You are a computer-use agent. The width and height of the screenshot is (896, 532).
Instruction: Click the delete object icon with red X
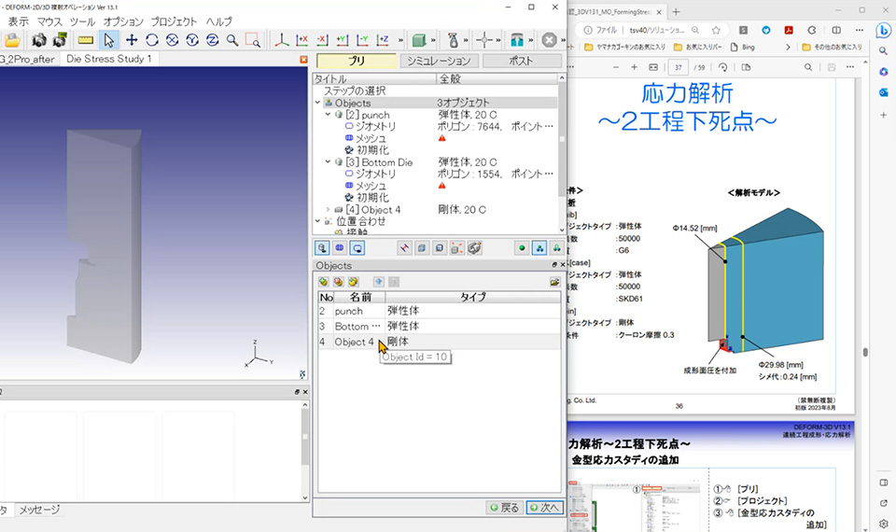(x=338, y=282)
